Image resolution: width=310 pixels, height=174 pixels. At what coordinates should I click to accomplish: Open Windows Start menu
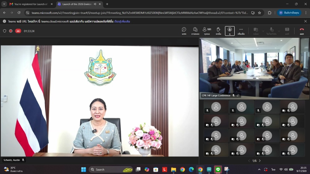point(84,169)
